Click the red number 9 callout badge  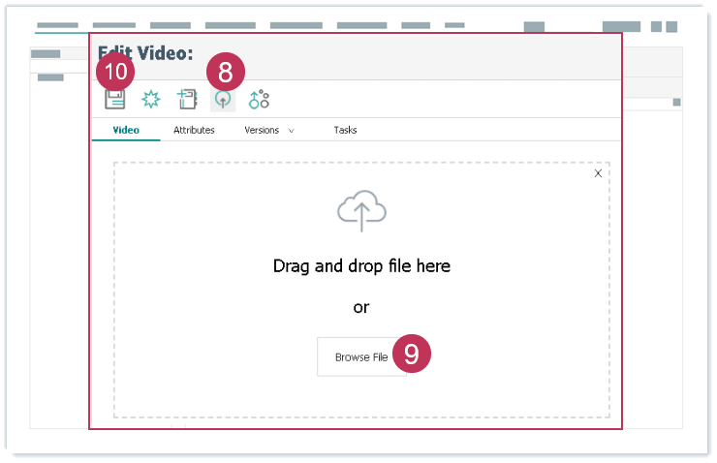411,355
